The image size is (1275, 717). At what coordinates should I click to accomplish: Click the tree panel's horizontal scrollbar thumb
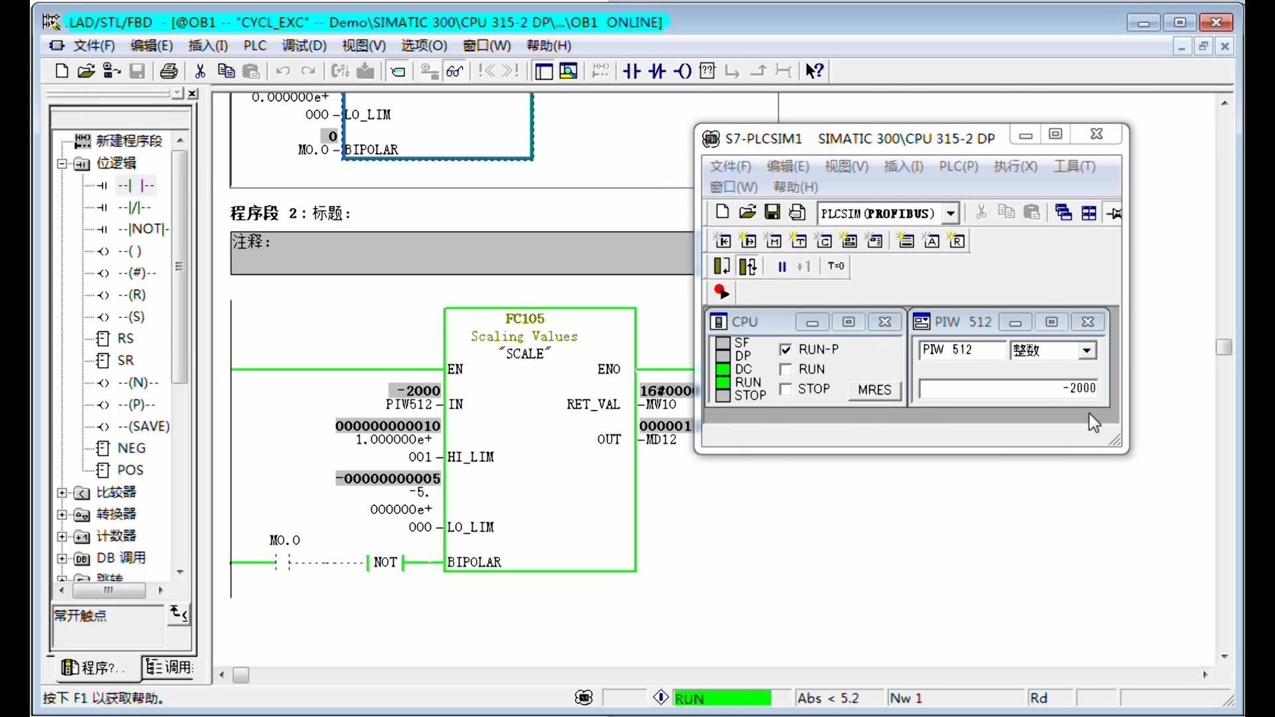pos(109,590)
